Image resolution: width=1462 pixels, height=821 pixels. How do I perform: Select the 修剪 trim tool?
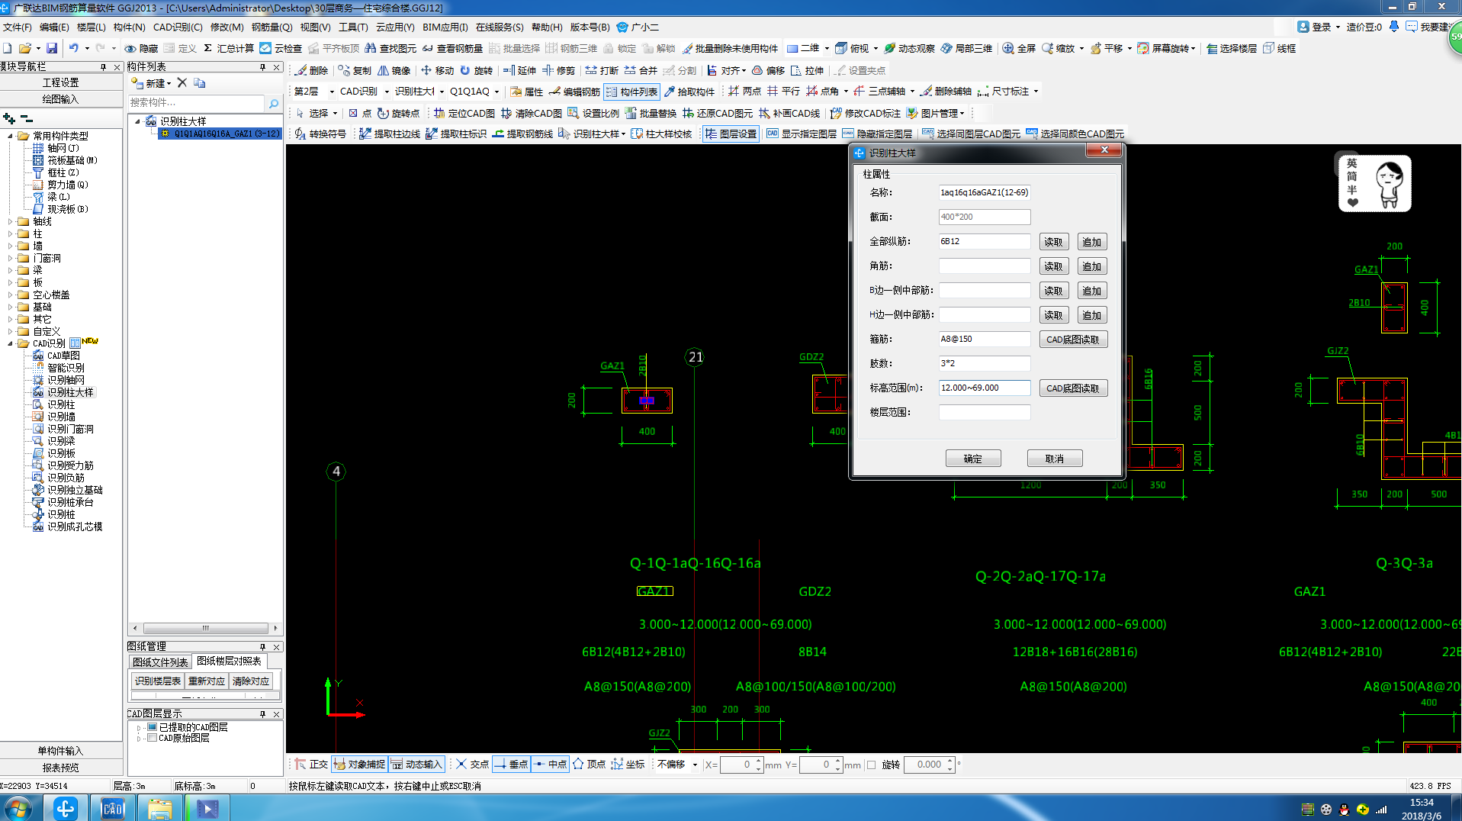(x=559, y=70)
